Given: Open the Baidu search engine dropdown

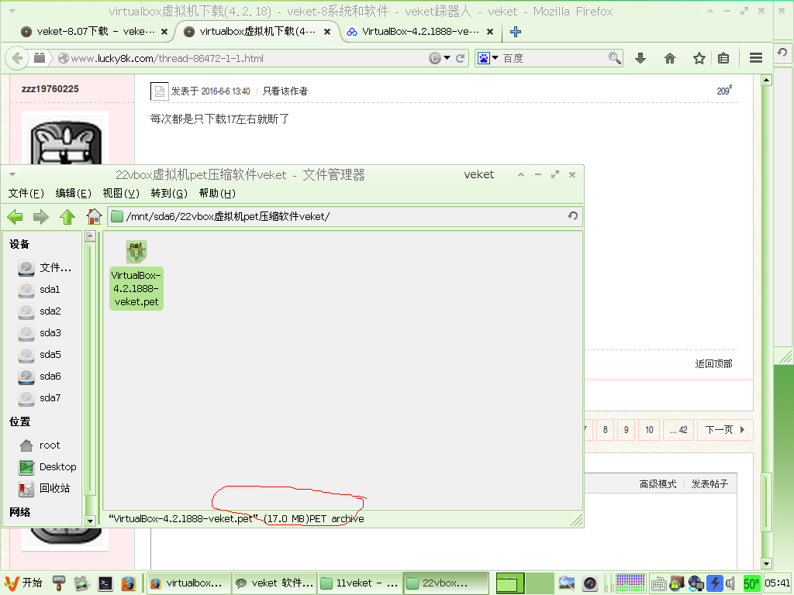Looking at the screenshot, I should (488, 58).
